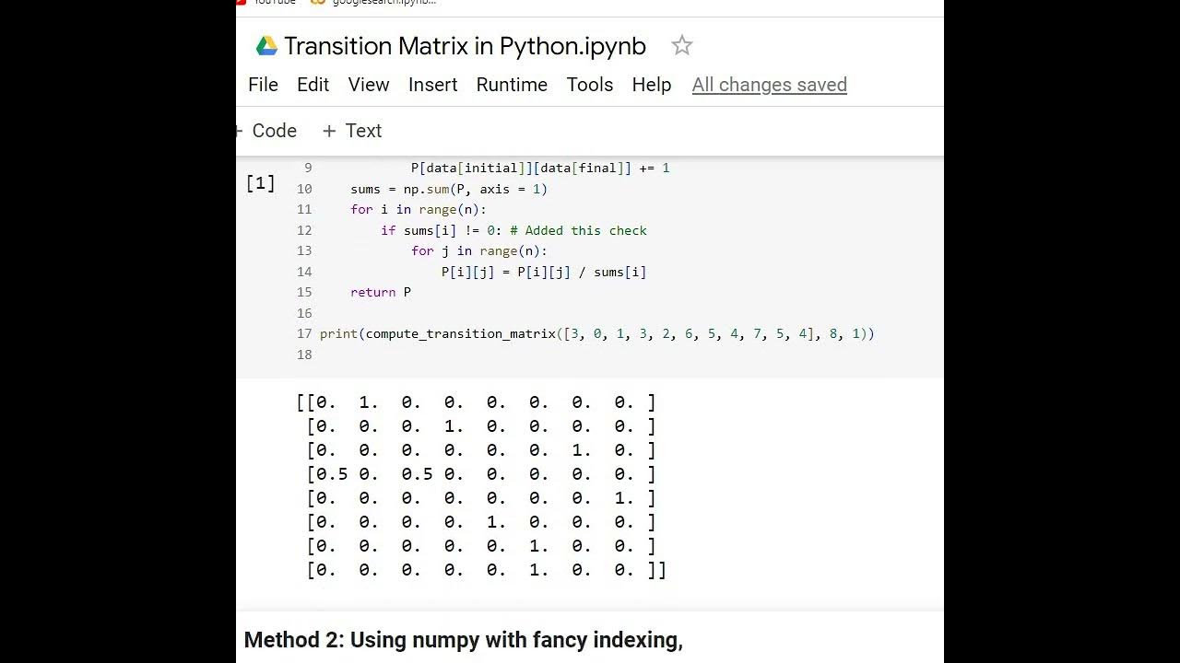Open the Edit menu
The width and height of the screenshot is (1180, 663).
tap(313, 85)
